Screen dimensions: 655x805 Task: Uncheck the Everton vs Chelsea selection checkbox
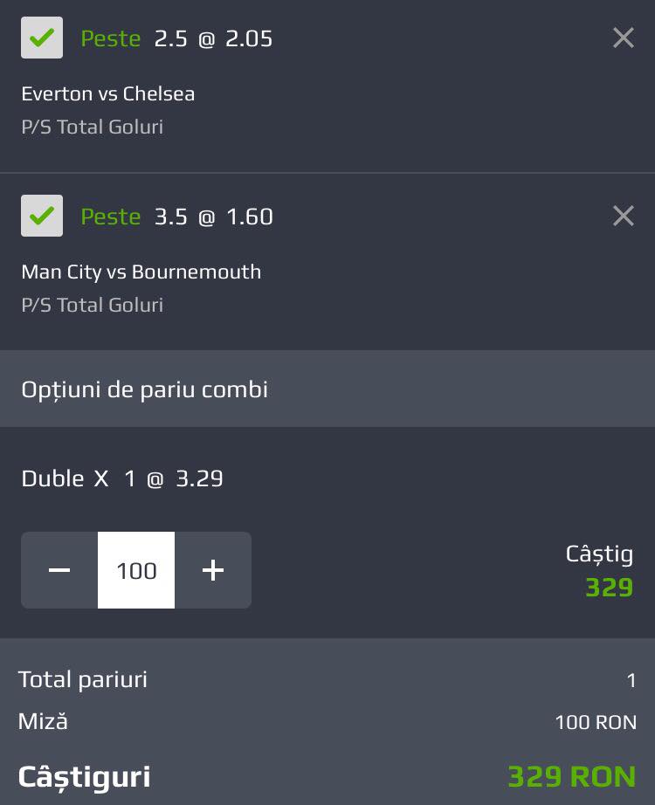tap(42, 38)
